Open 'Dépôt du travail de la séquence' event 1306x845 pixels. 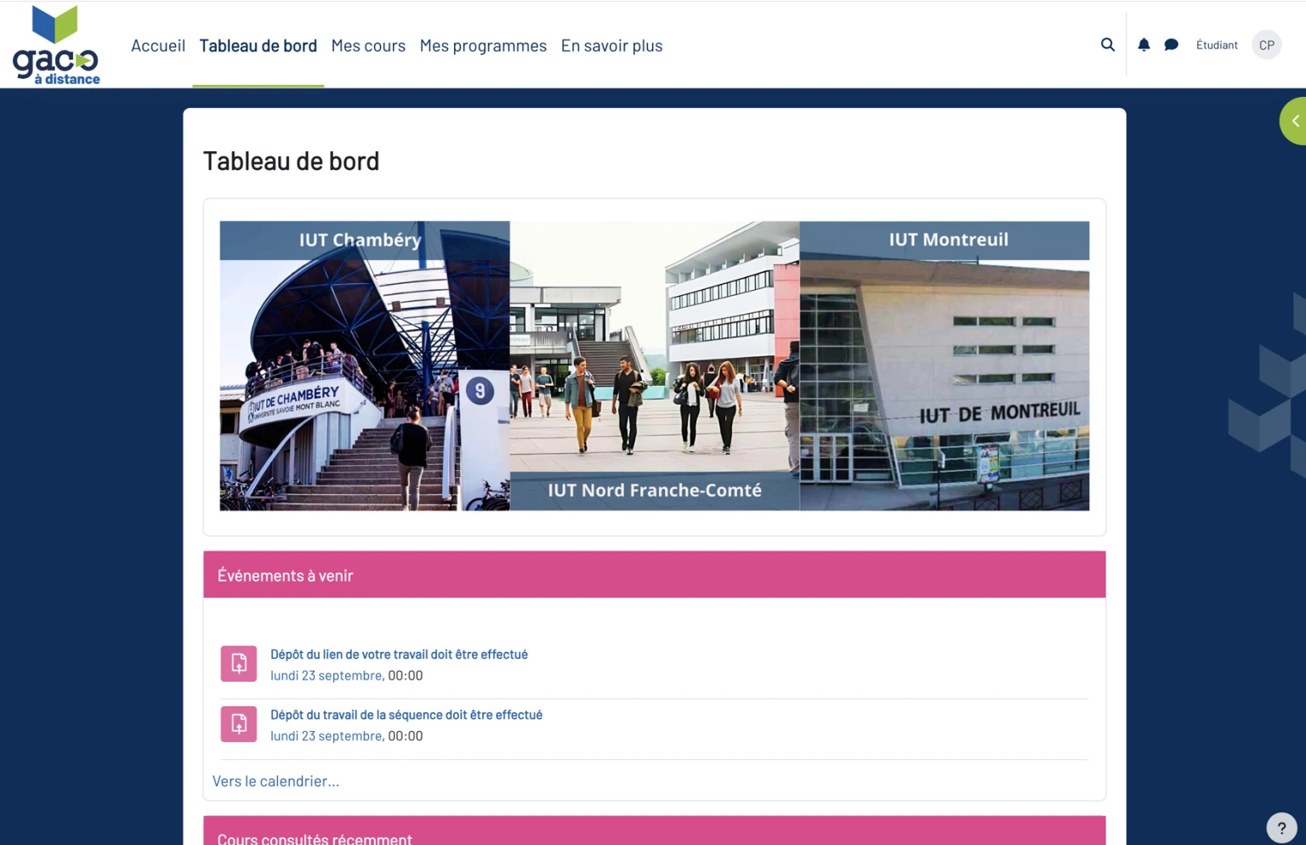point(406,714)
